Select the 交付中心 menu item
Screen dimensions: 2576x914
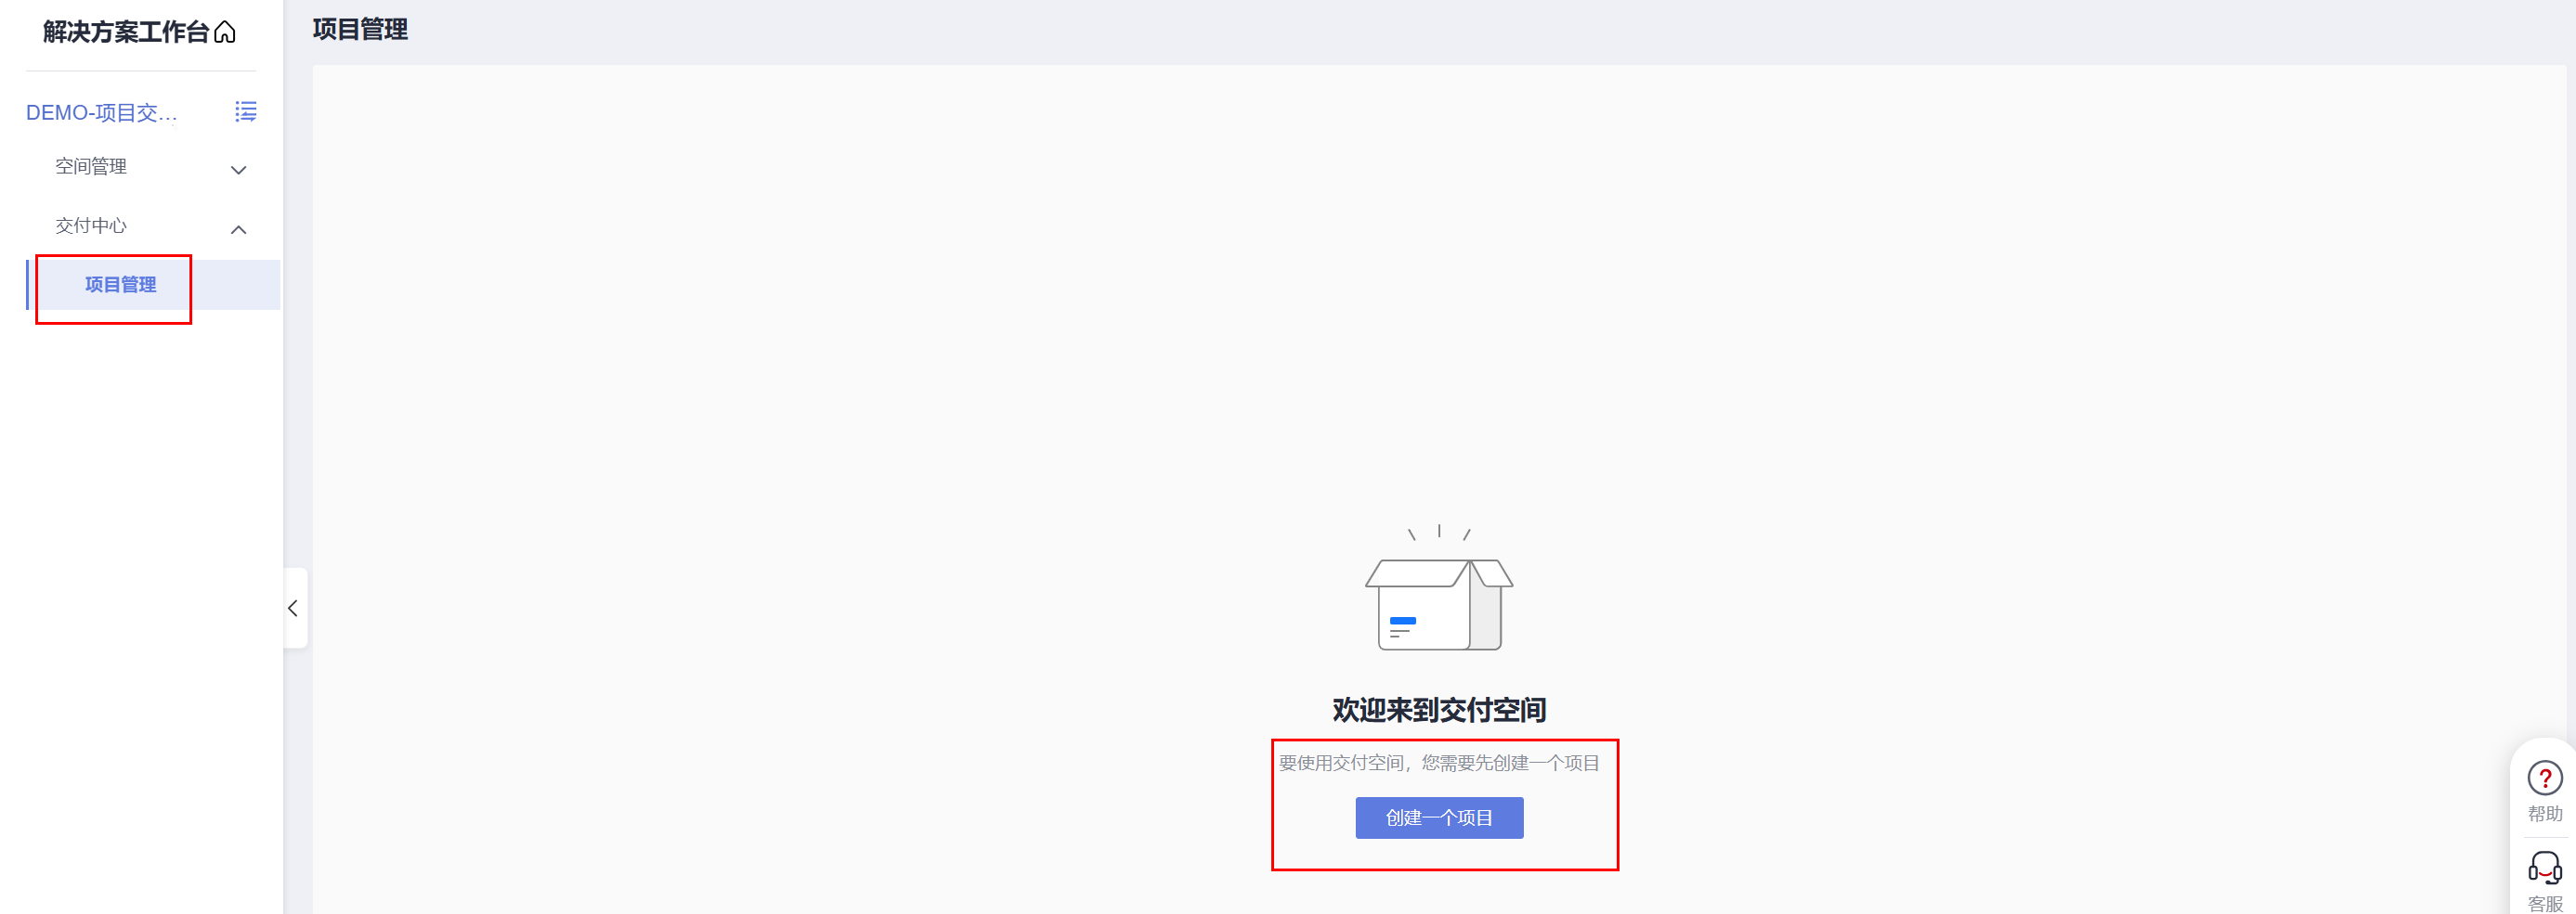(x=91, y=225)
